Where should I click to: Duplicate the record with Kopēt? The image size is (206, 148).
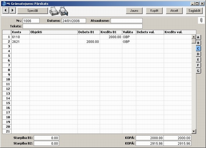(x=154, y=11)
